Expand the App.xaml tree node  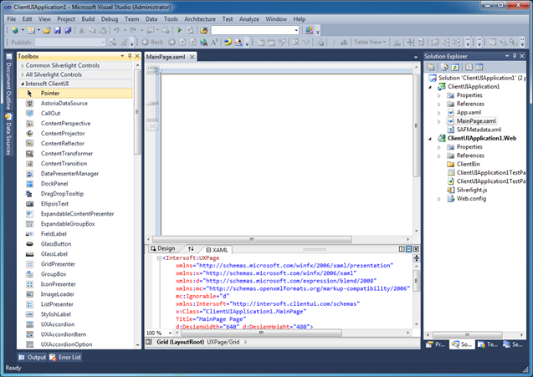438,113
